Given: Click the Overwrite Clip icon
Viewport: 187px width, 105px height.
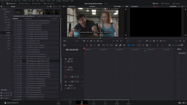Looking at the screenshot, I should (x=108, y=45).
